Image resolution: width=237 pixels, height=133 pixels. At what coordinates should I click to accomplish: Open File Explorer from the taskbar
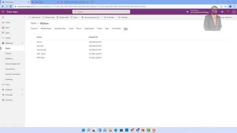click(x=110, y=130)
